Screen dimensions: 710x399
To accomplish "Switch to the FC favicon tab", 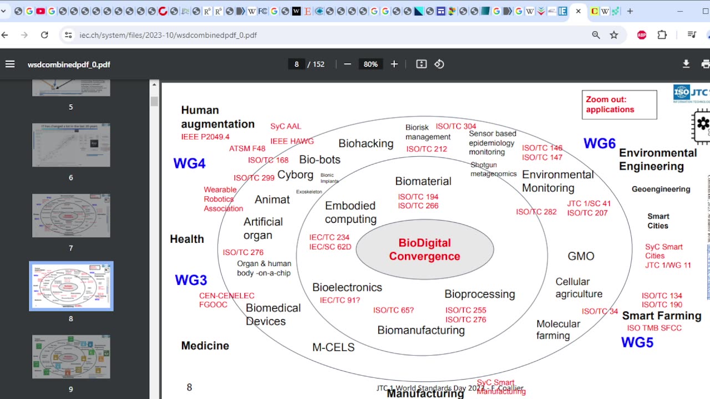I will tap(263, 11).
